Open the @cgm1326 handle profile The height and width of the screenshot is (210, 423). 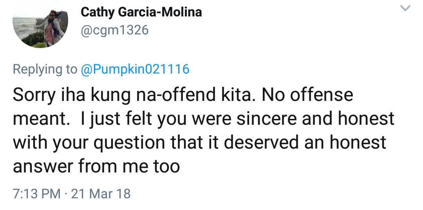(115, 30)
